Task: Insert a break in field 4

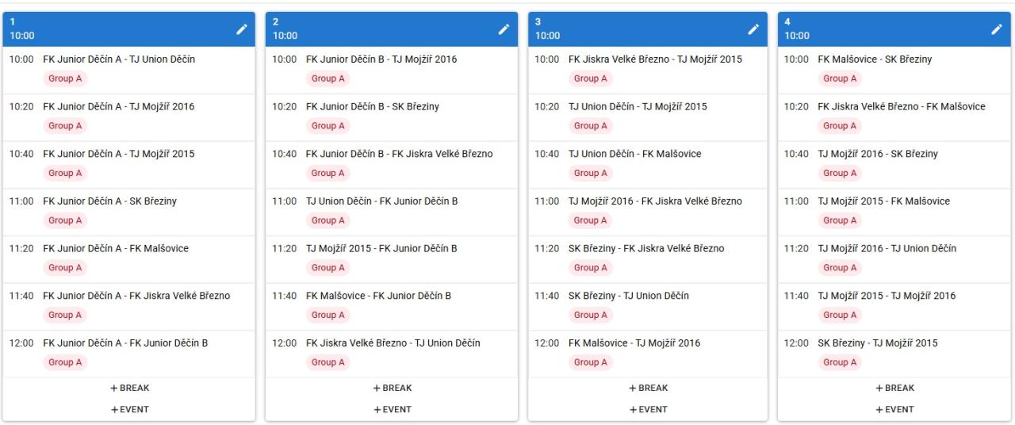Action: point(894,389)
